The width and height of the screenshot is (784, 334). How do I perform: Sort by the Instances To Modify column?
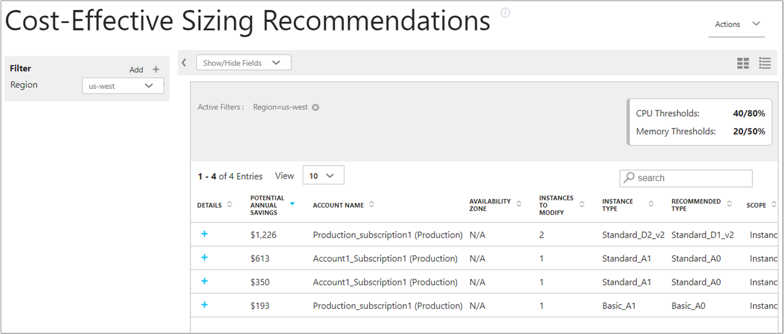582,205
